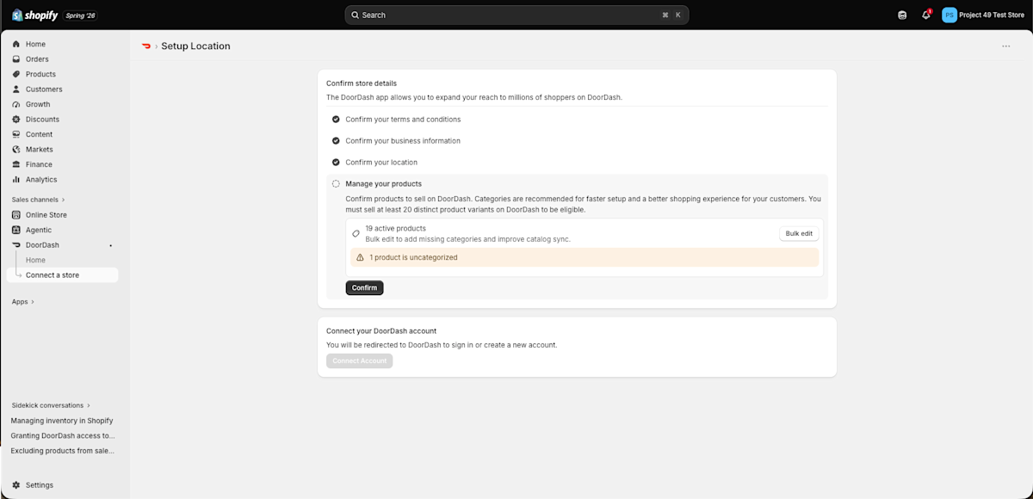
Task: Click the 19 active products text
Action: [x=395, y=229]
